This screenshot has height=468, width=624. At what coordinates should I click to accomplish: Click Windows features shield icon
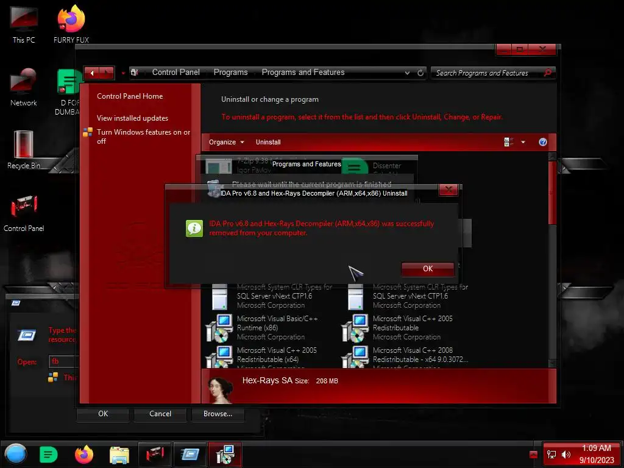[x=88, y=132]
